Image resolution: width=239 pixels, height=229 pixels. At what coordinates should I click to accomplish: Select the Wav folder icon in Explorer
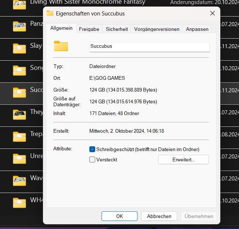[19, 181]
